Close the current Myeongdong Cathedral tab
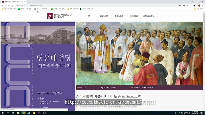205x115 pixels. [25, 2]
